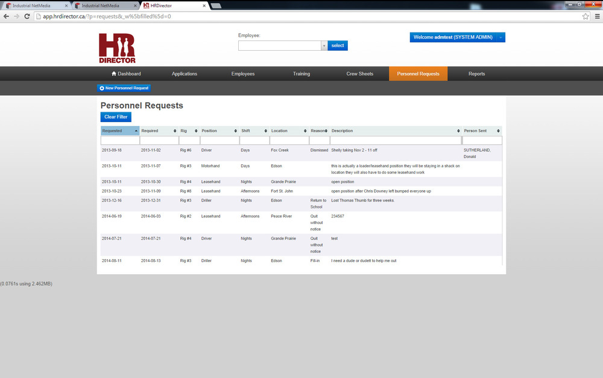Click the Position filter field

[x=219, y=141]
